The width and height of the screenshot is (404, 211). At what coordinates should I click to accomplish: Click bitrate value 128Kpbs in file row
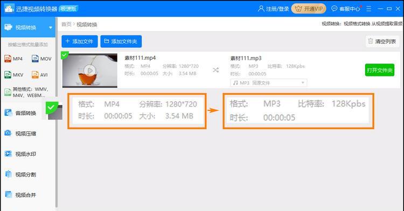pyautogui.click(x=295, y=66)
